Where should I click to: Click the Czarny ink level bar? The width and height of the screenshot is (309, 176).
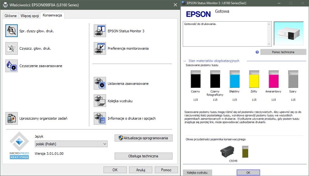pos(195,79)
